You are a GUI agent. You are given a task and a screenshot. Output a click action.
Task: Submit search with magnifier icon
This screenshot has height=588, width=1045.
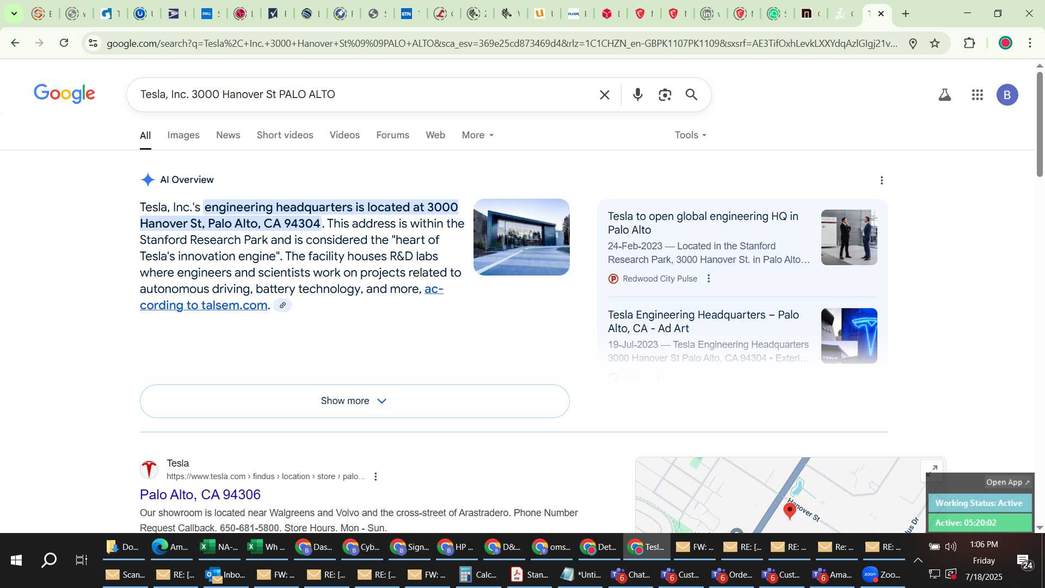tap(691, 95)
